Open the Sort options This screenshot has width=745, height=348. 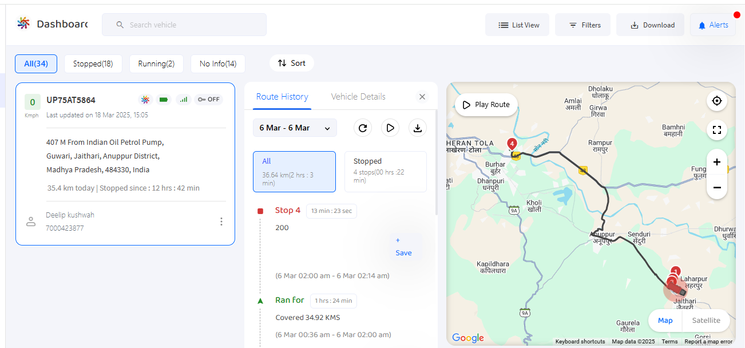pyautogui.click(x=291, y=63)
